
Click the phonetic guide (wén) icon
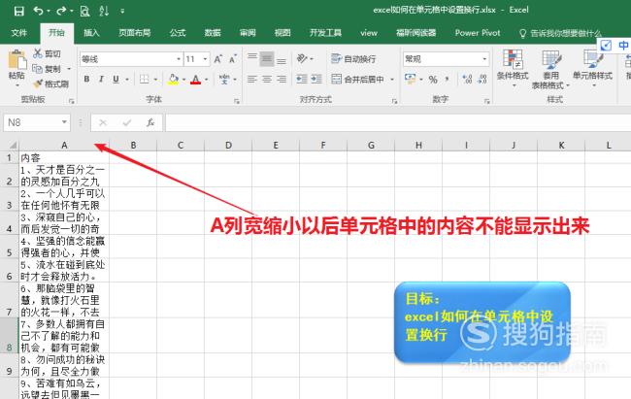[x=224, y=80]
